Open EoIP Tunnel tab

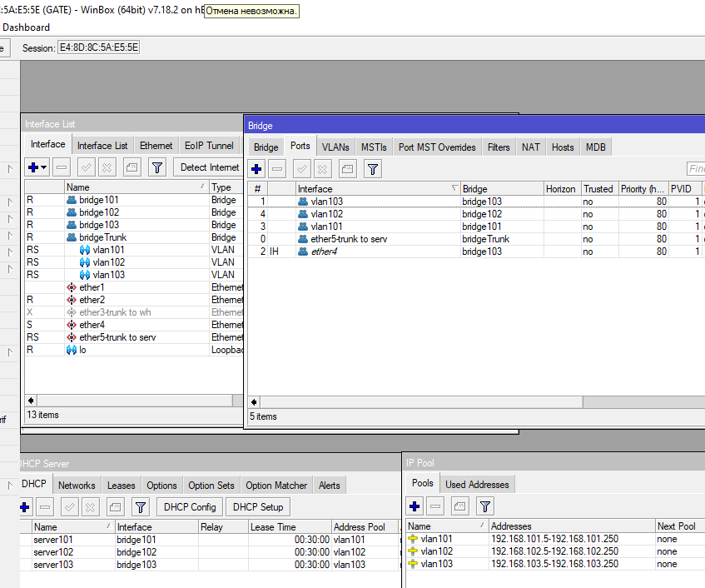tap(209, 146)
